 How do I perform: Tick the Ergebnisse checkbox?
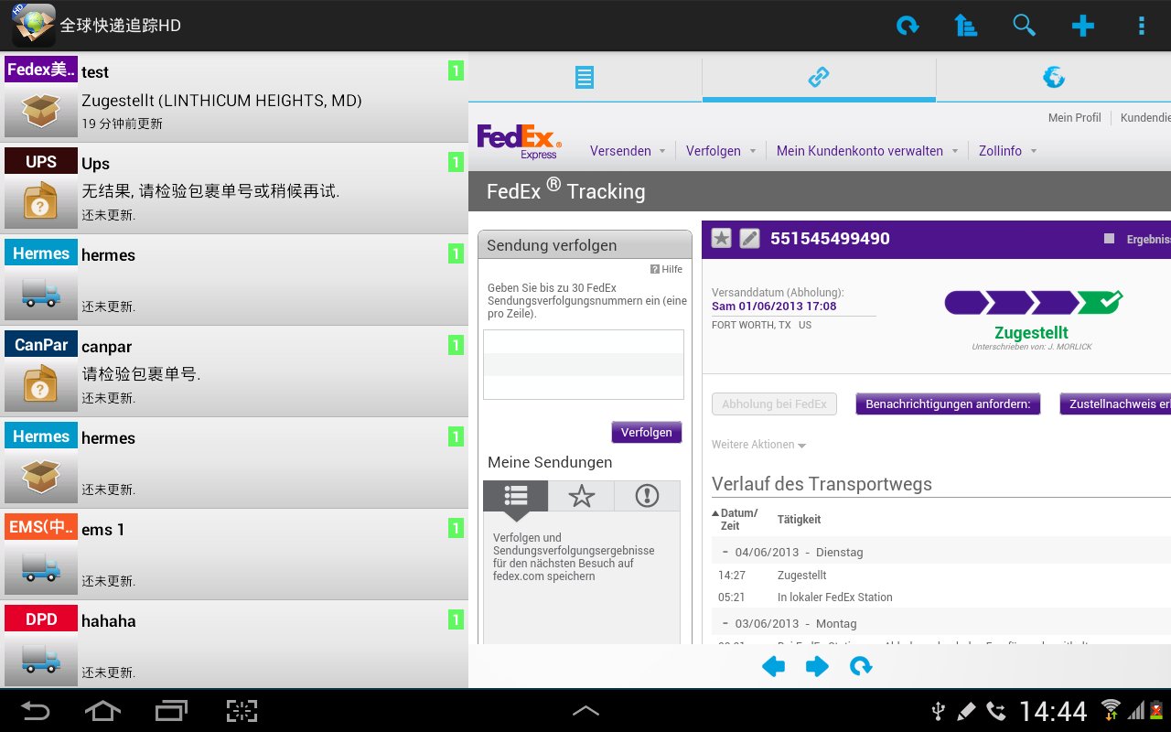point(1109,239)
